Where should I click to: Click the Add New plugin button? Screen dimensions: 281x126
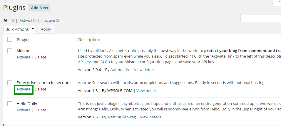(x=39, y=8)
